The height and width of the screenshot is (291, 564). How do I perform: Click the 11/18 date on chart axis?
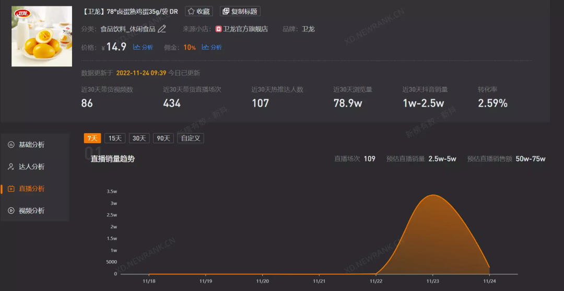point(148,281)
